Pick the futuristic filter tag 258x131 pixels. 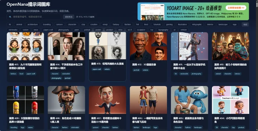click(157, 24)
